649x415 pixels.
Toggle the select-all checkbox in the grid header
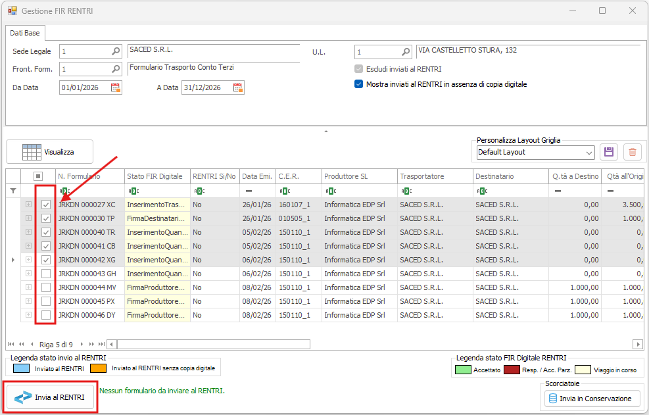pos(38,176)
